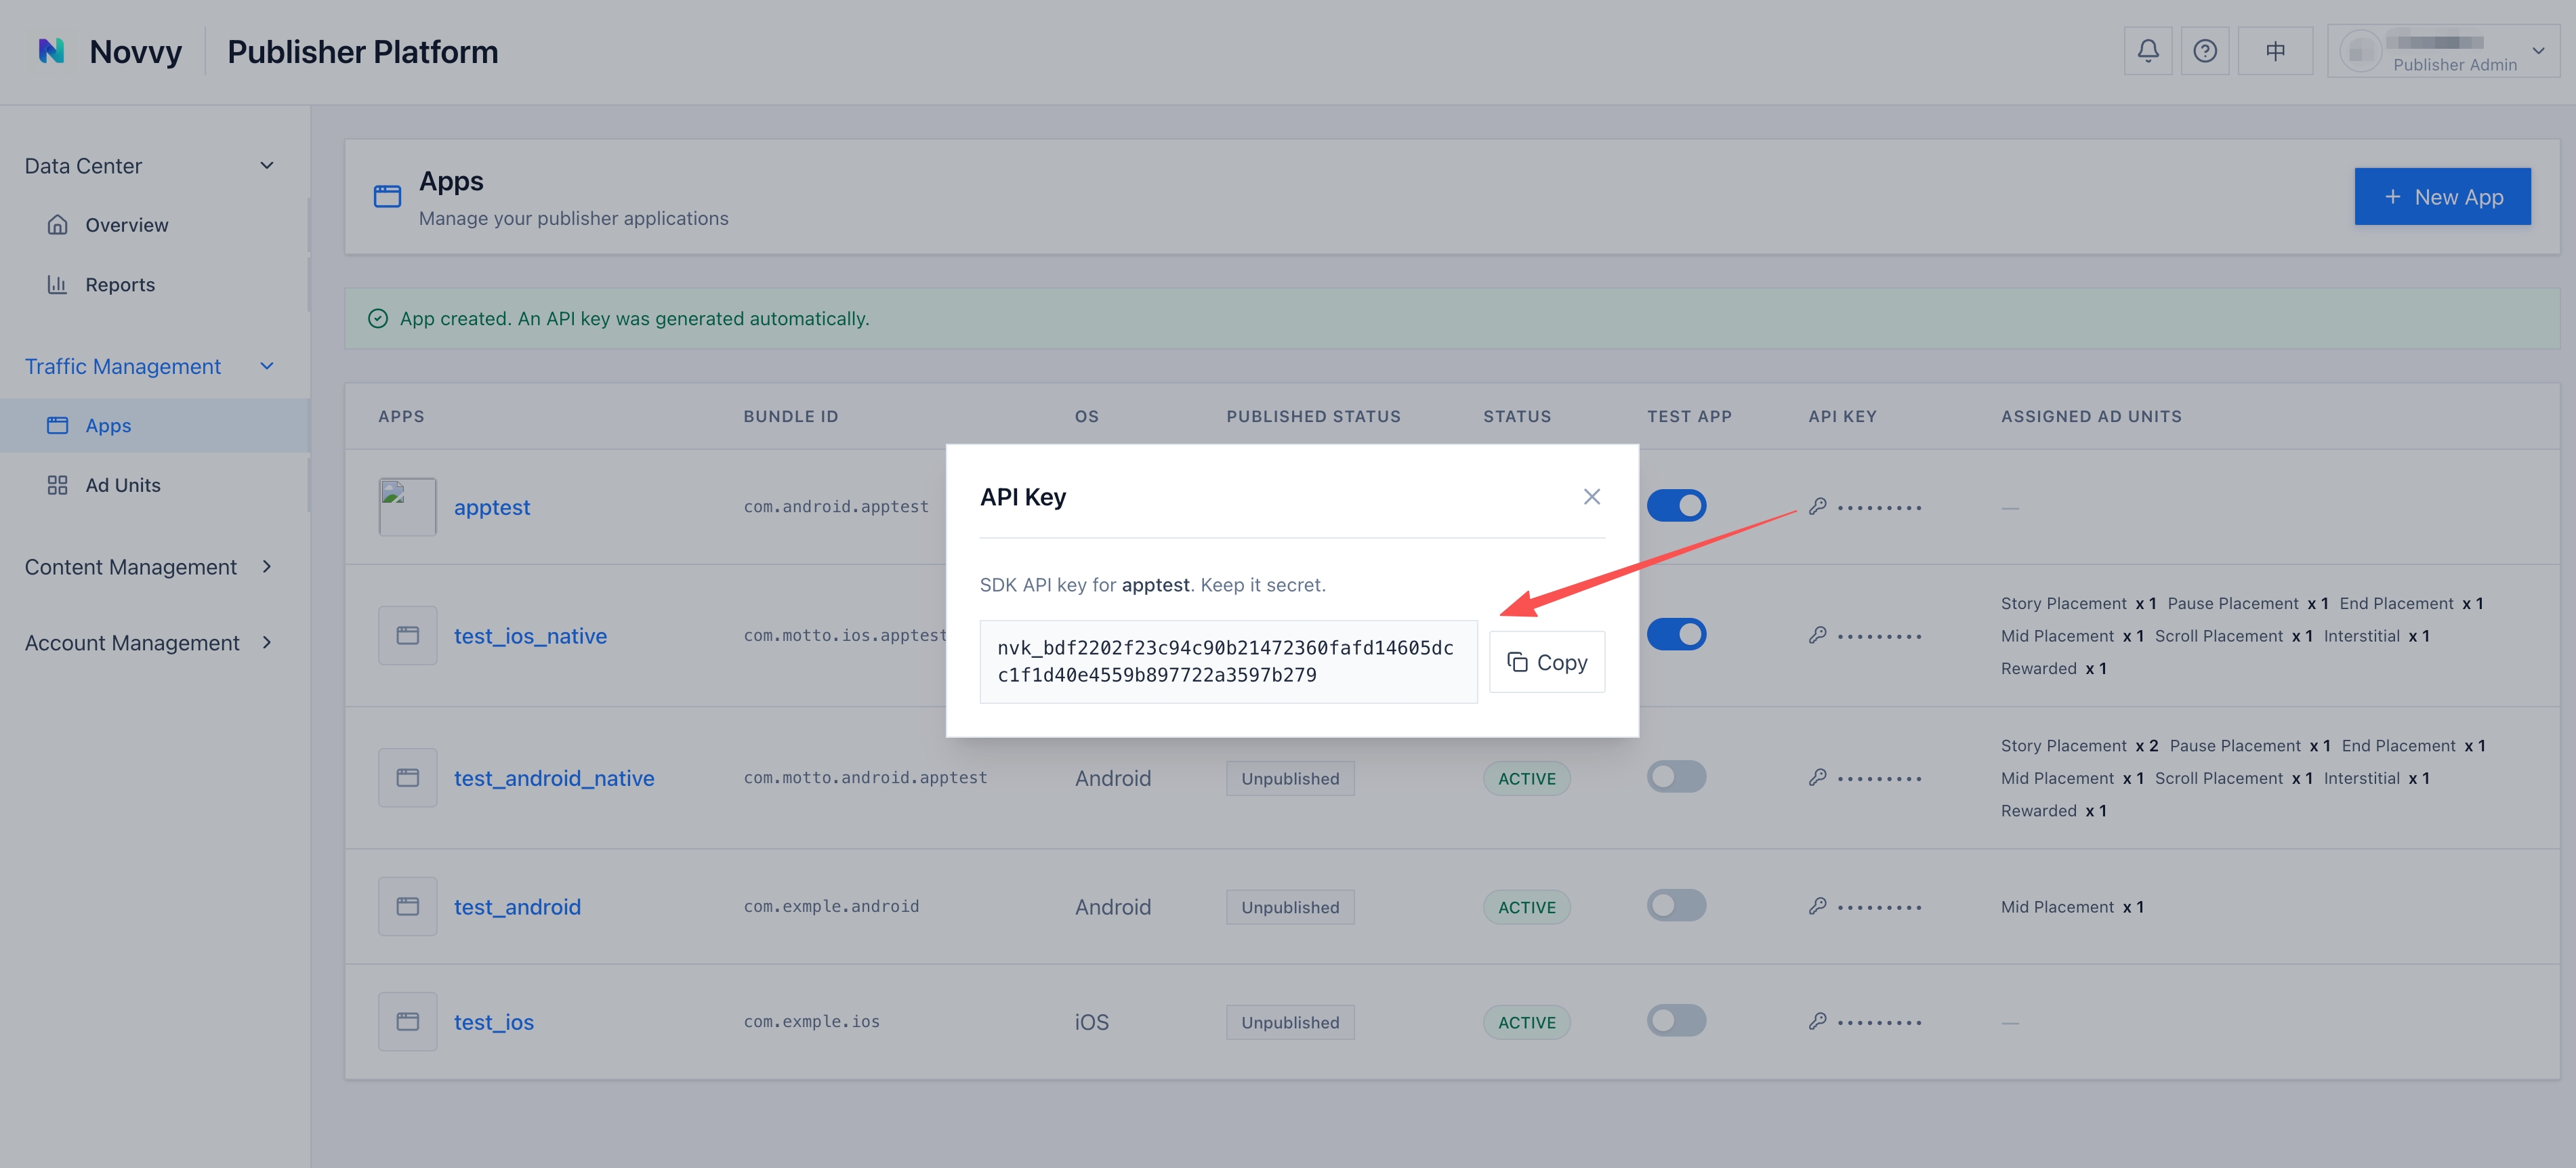
Task: Turn on test app toggle for test_ios
Action: point(1676,1020)
